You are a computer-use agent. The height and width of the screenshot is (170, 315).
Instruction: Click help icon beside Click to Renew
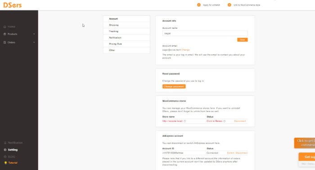[225, 121]
